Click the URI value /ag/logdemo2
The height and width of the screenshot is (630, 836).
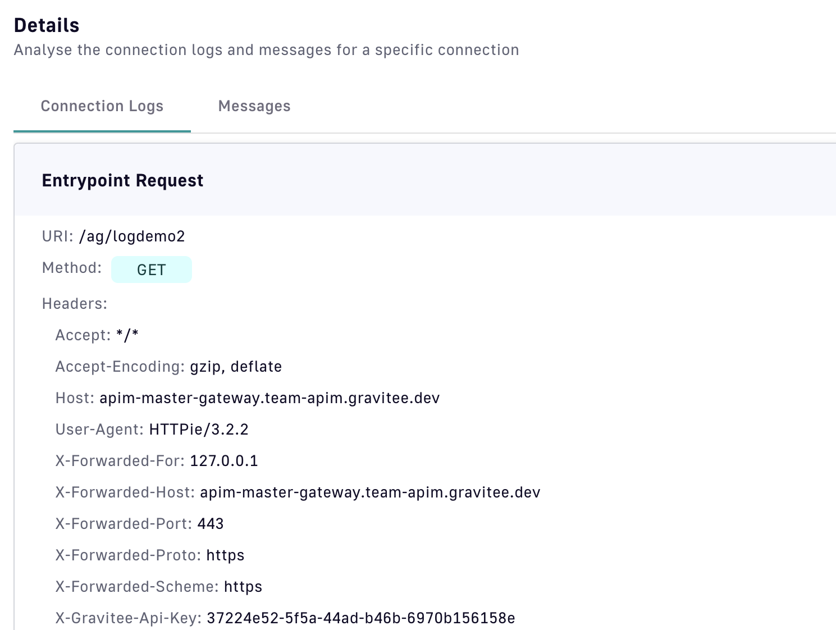132,236
